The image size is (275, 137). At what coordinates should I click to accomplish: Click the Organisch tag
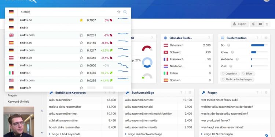click(x=230, y=73)
